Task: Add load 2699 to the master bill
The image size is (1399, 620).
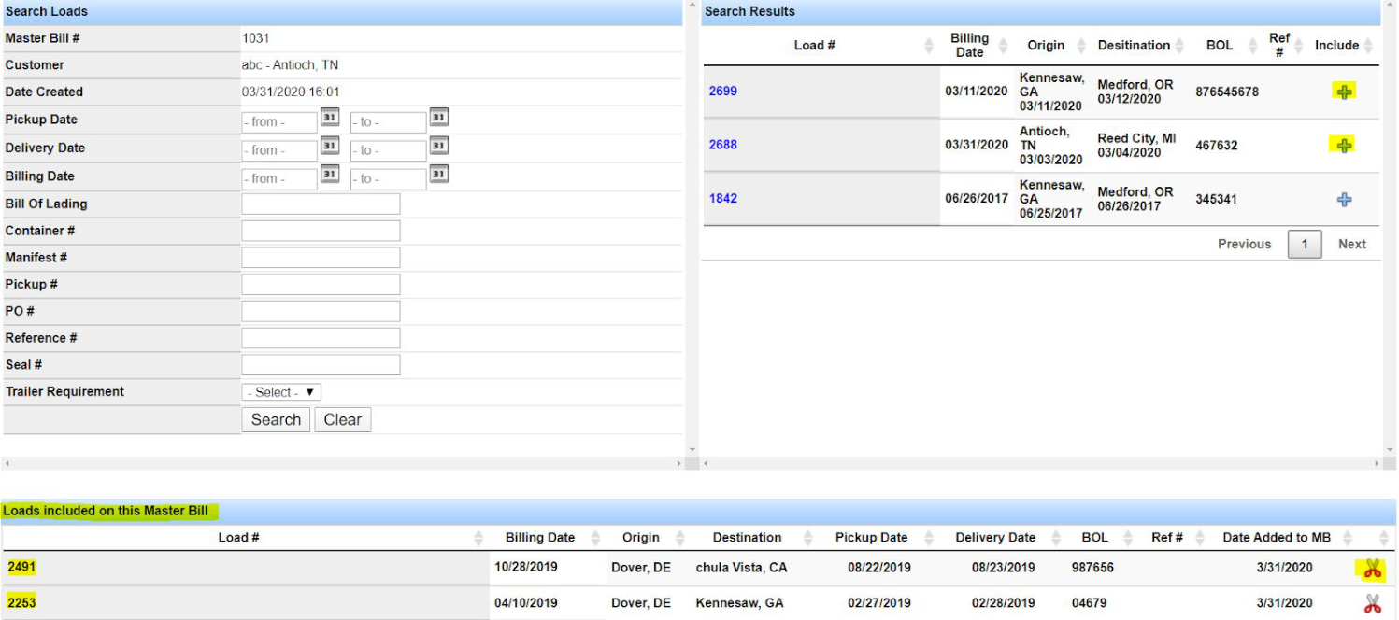Action: [x=1344, y=92]
